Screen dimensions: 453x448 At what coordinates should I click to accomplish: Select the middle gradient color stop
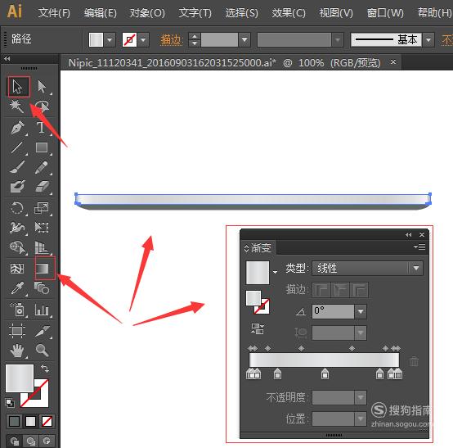[x=325, y=374]
